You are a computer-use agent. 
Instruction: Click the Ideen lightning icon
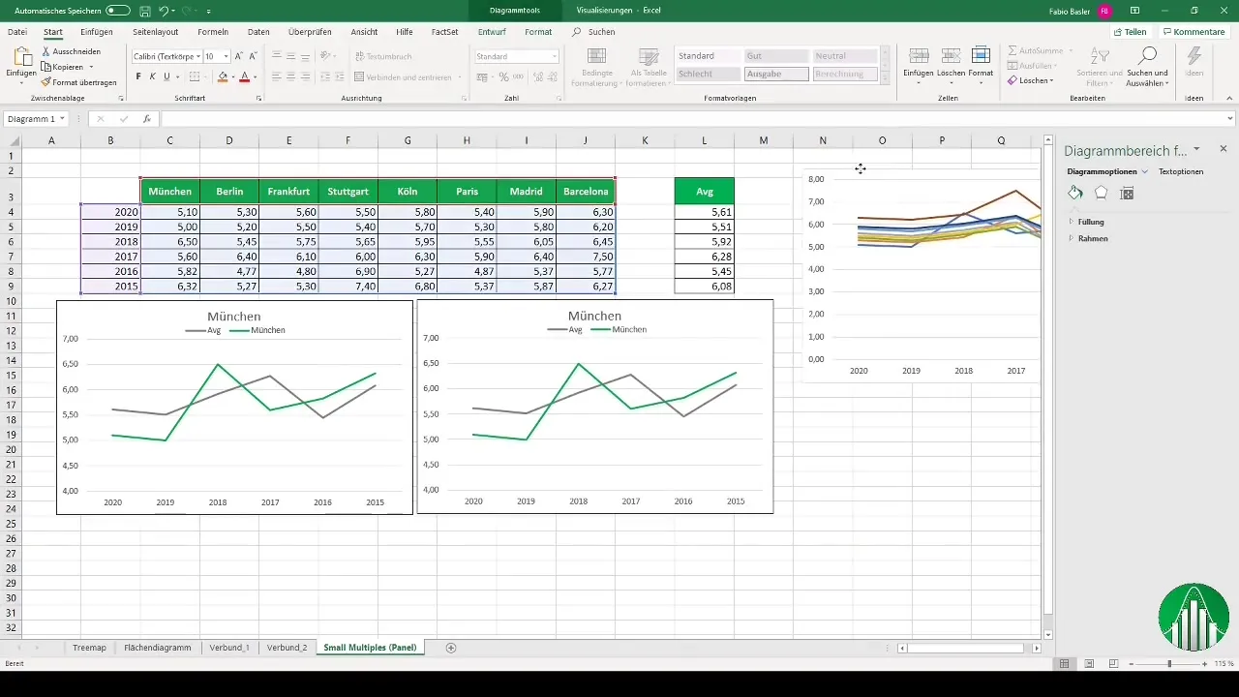coord(1194,56)
